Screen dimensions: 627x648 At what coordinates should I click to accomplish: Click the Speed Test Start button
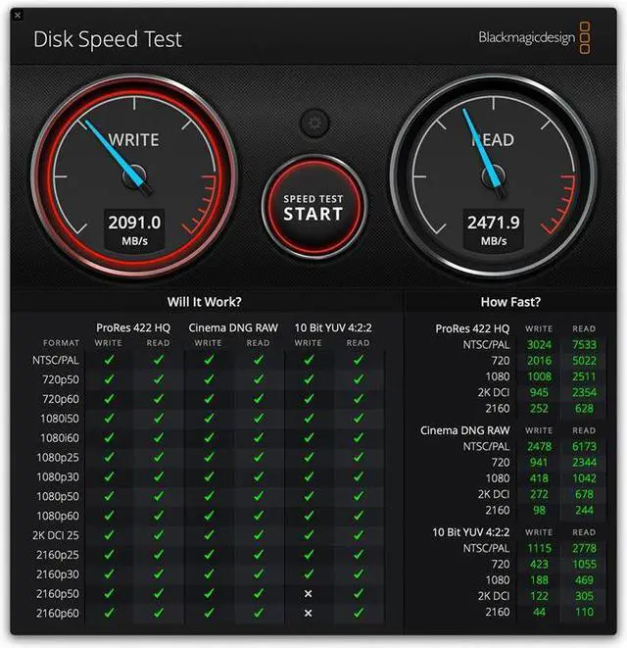coord(313,208)
